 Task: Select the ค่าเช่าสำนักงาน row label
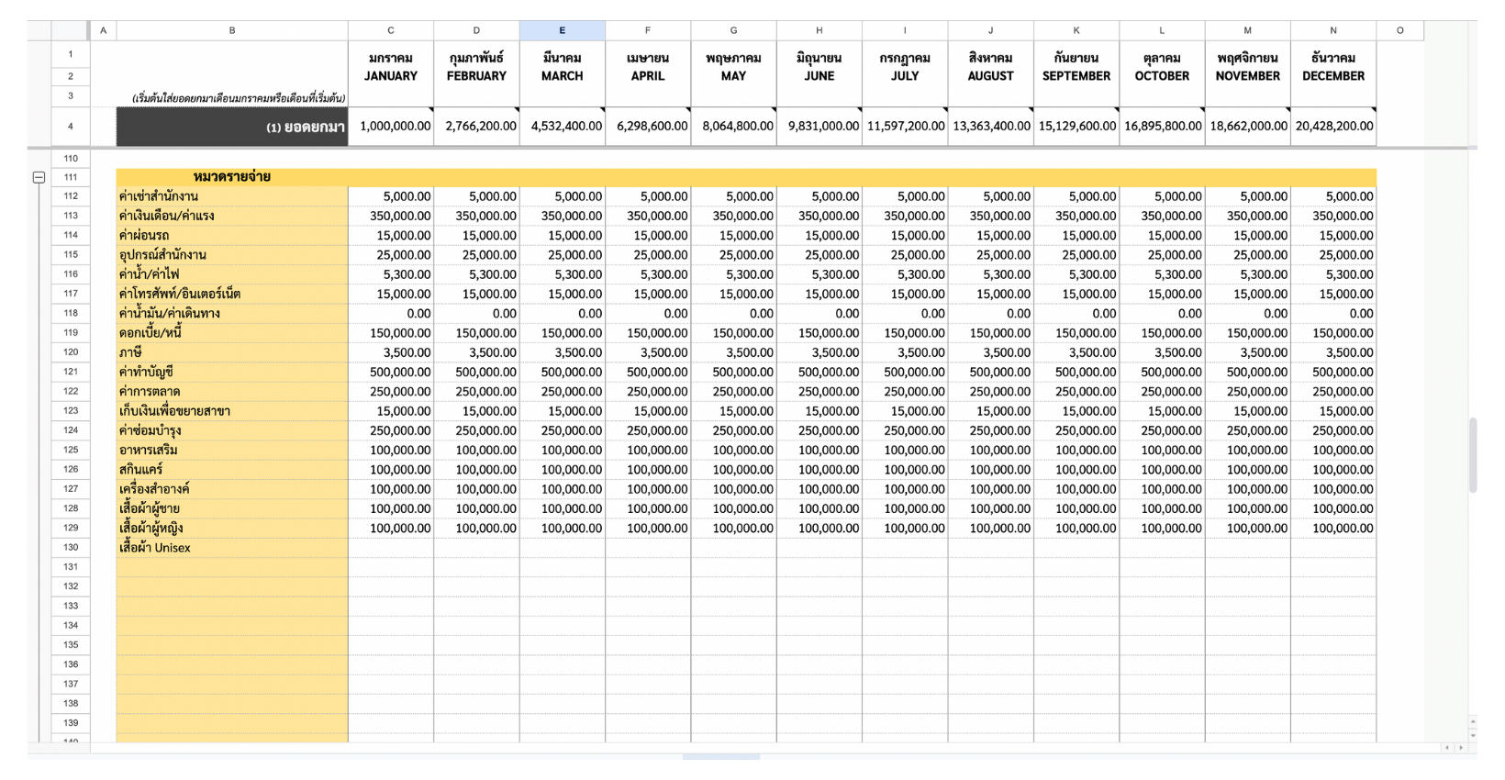coord(232,196)
